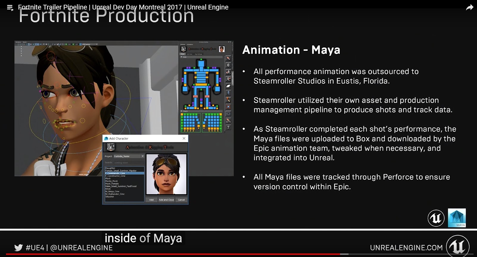Click the running figure with arrows icon

click(228, 72)
